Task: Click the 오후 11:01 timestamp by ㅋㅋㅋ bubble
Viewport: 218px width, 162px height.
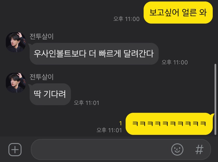Action: [x=109, y=130]
